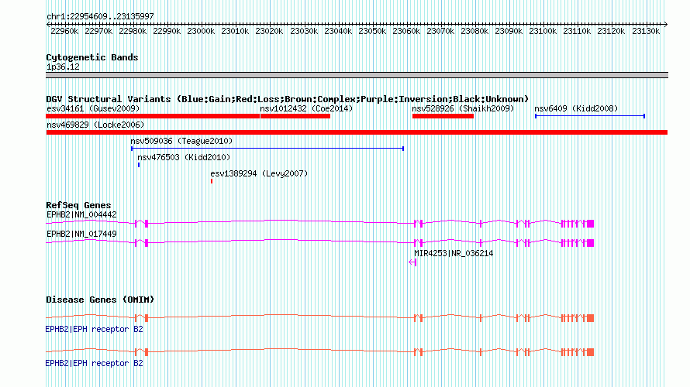Viewport: 690px width, 387px height.
Task: Click the 23100k ruler tick label
Action: tap(543, 31)
